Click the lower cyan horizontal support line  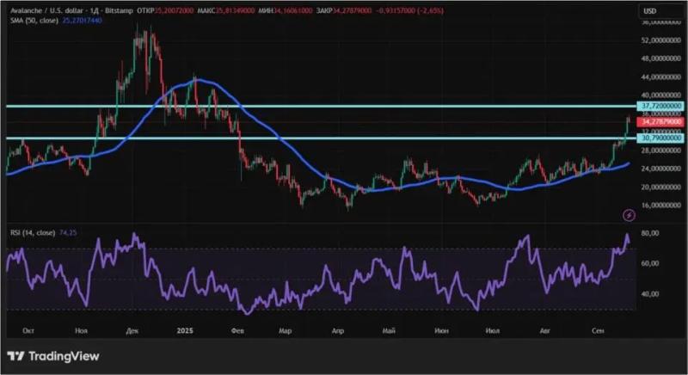(344, 138)
